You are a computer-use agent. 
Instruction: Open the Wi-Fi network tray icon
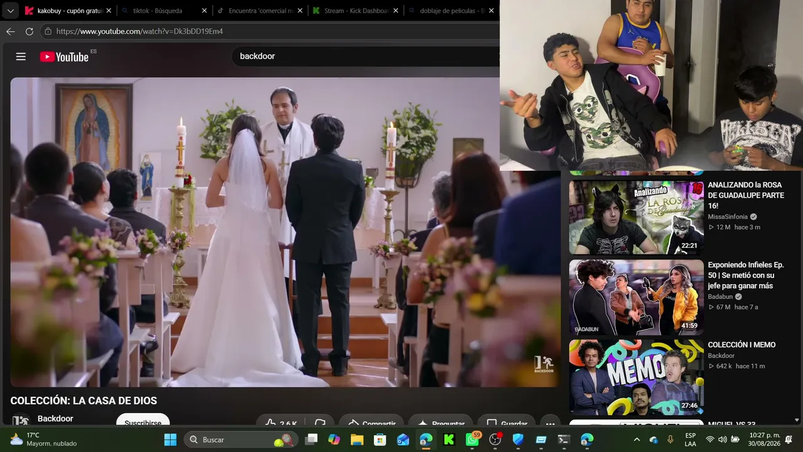[710, 439]
